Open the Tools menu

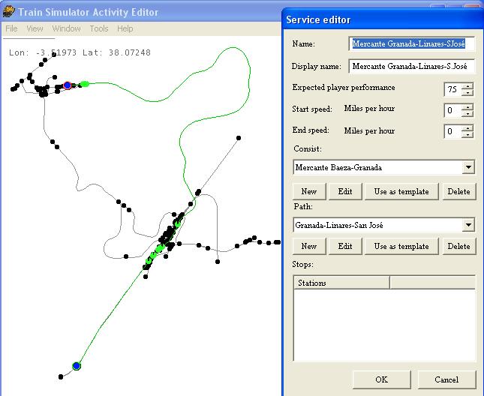point(99,28)
